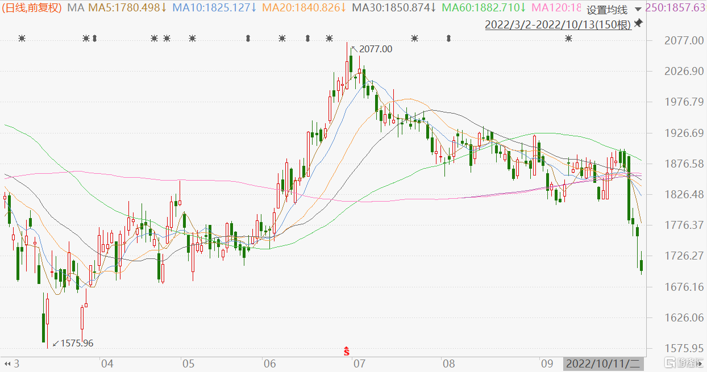This screenshot has height=372, width=707.
Task: Select the MA120 indicator label
Action: point(556,8)
